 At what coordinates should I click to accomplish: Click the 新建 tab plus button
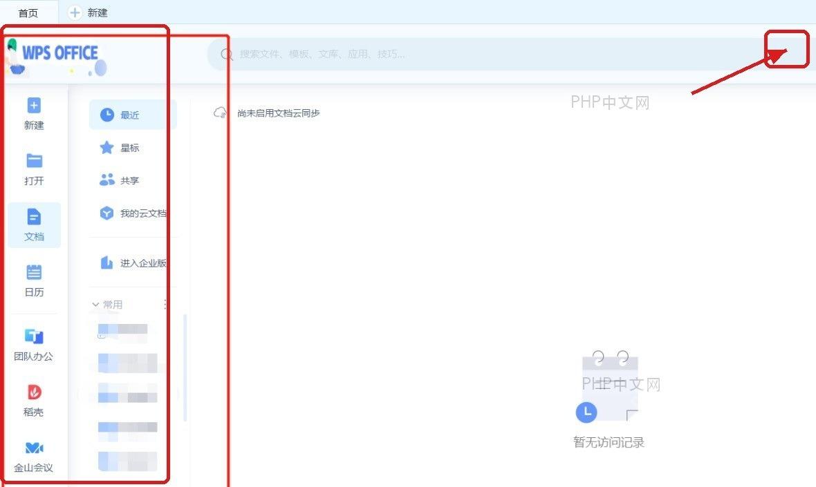[x=75, y=12]
